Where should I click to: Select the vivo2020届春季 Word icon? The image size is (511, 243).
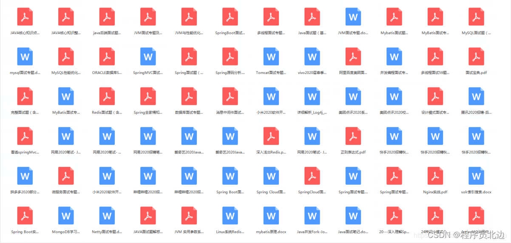(312, 57)
